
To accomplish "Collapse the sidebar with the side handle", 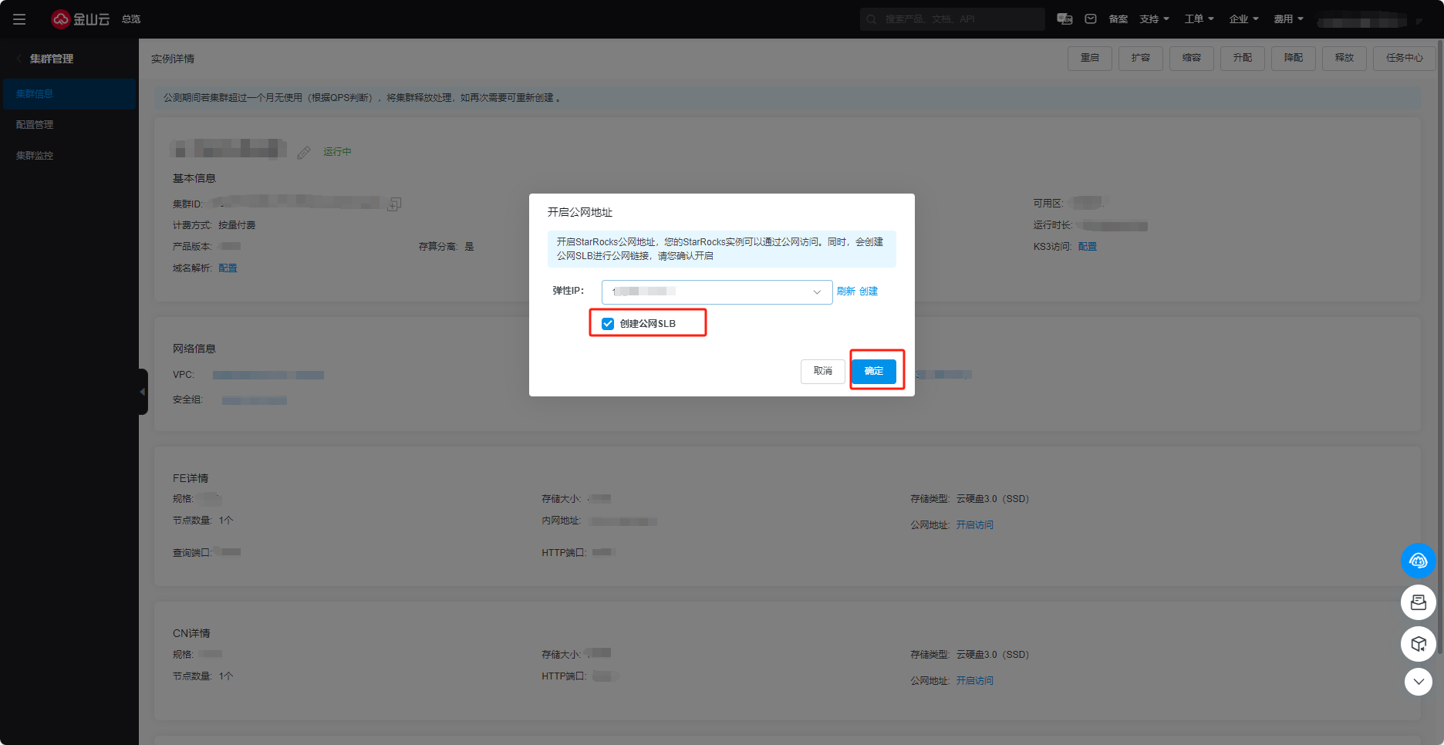I will tap(143, 392).
